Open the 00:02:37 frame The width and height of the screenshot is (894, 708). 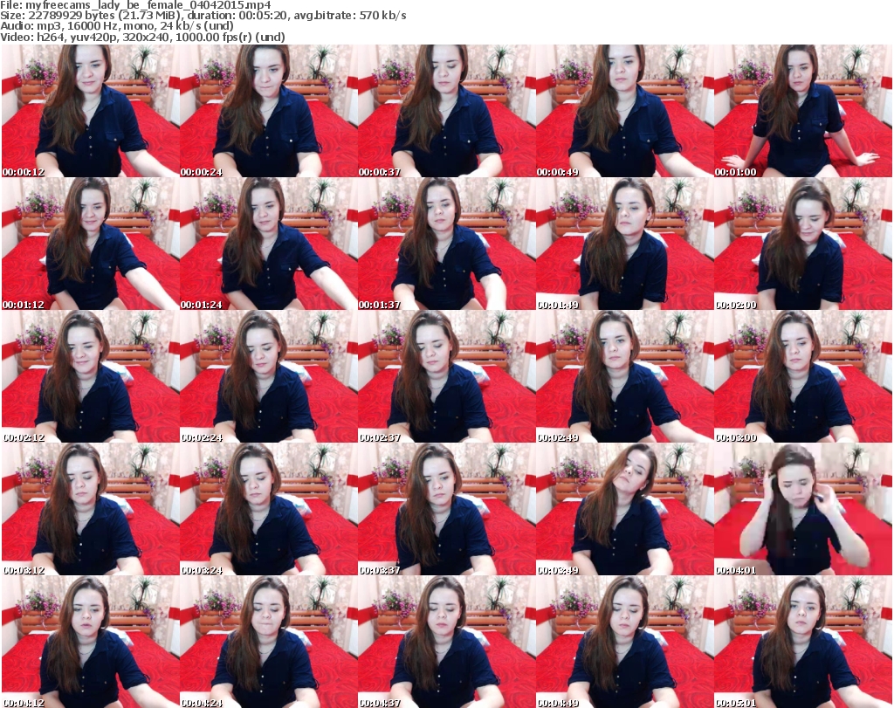[446, 376]
